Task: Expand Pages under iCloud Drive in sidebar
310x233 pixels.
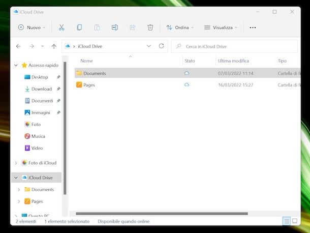Action: 19,201
